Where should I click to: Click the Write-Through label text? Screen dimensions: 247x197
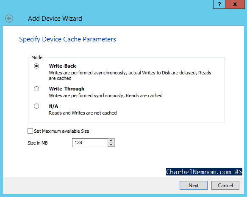(x=67, y=89)
